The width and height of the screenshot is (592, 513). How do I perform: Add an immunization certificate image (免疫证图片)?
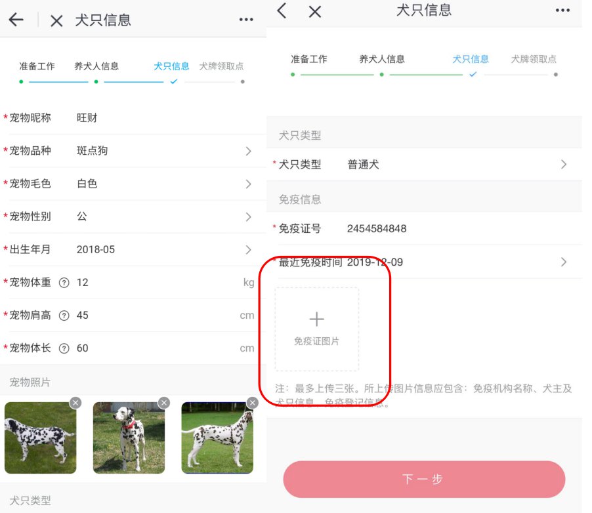(317, 329)
